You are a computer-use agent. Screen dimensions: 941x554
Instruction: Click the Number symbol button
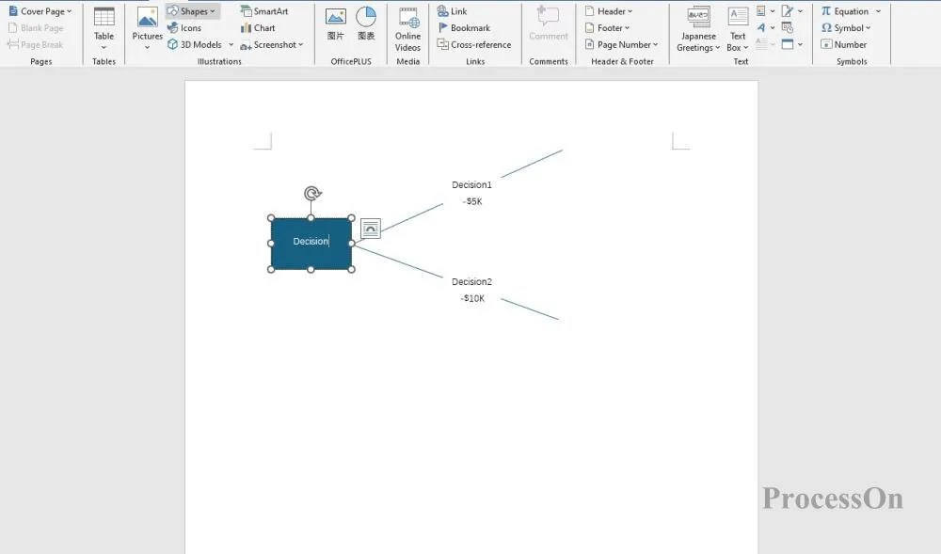point(844,44)
